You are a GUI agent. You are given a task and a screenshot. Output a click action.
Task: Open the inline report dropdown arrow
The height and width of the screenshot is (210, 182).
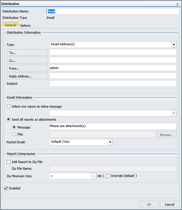[174, 113]
